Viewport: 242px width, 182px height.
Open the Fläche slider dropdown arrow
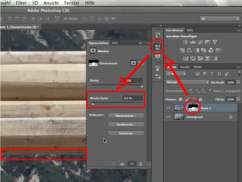point(238,99)
